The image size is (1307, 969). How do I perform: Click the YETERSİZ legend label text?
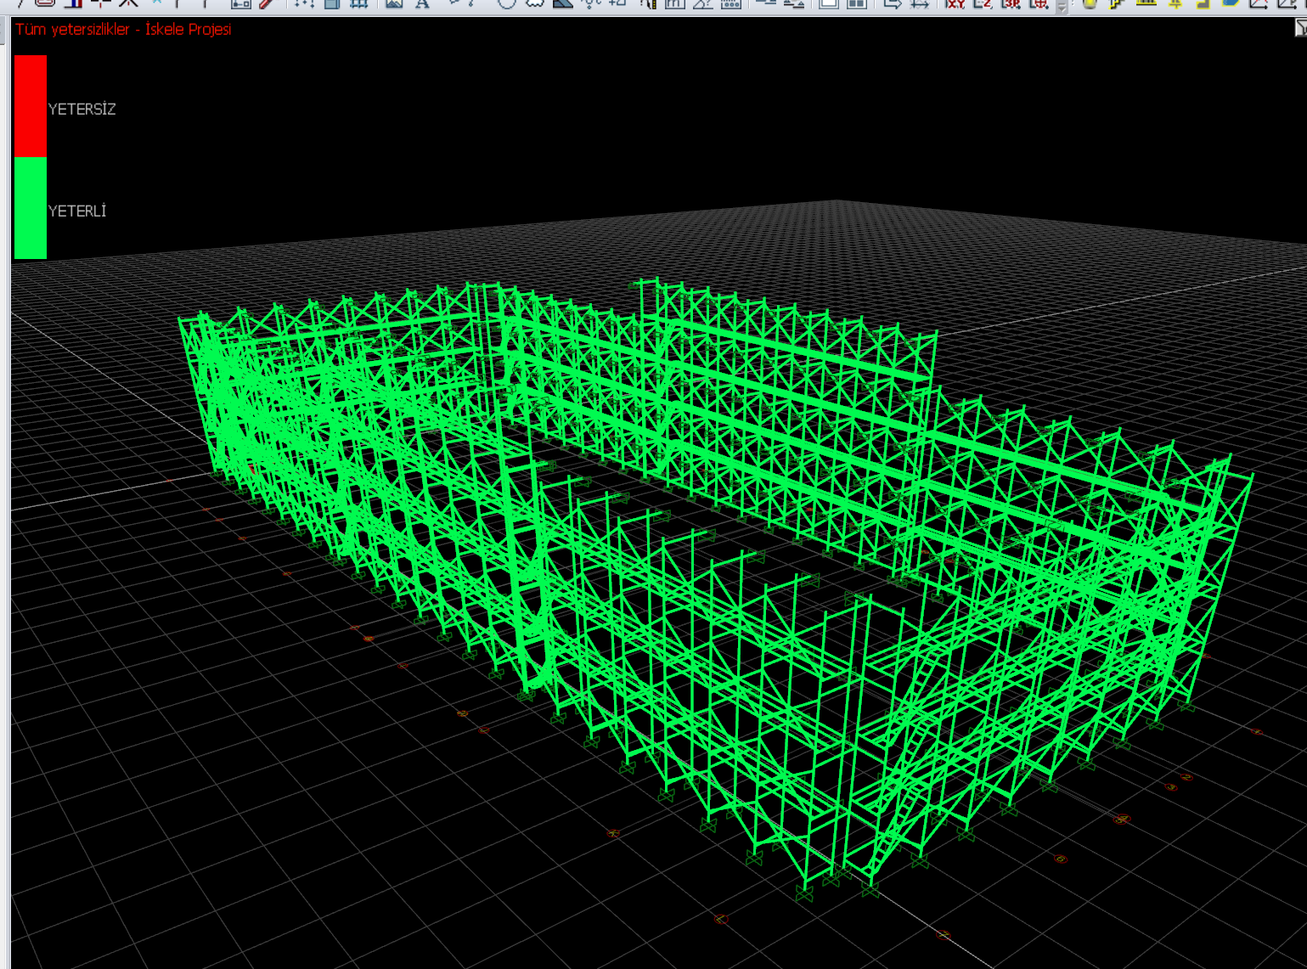[82, 110]
